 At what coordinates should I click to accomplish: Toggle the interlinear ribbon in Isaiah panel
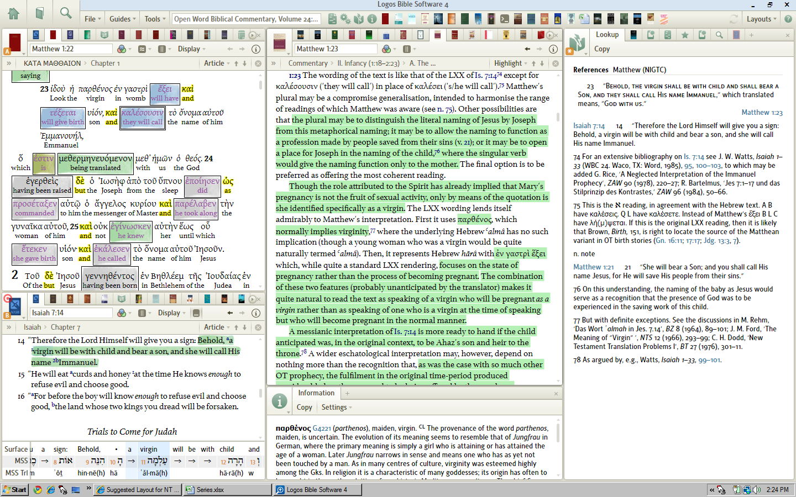click(x=196, y=313)
